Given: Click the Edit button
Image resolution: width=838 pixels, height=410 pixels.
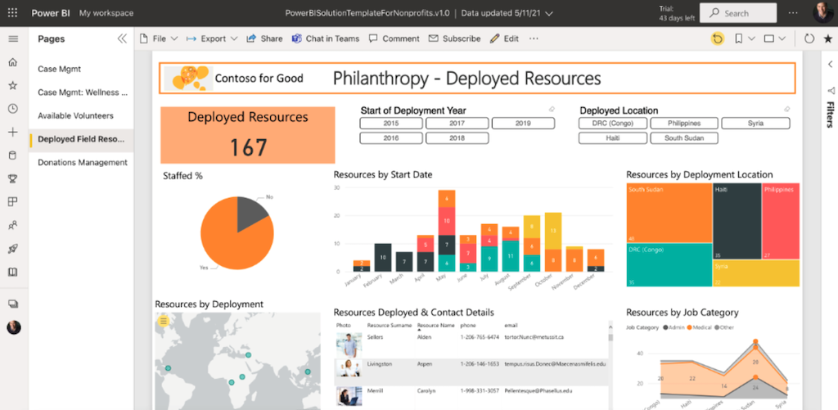Looking at the screenshot, I should tap(504, 38).
